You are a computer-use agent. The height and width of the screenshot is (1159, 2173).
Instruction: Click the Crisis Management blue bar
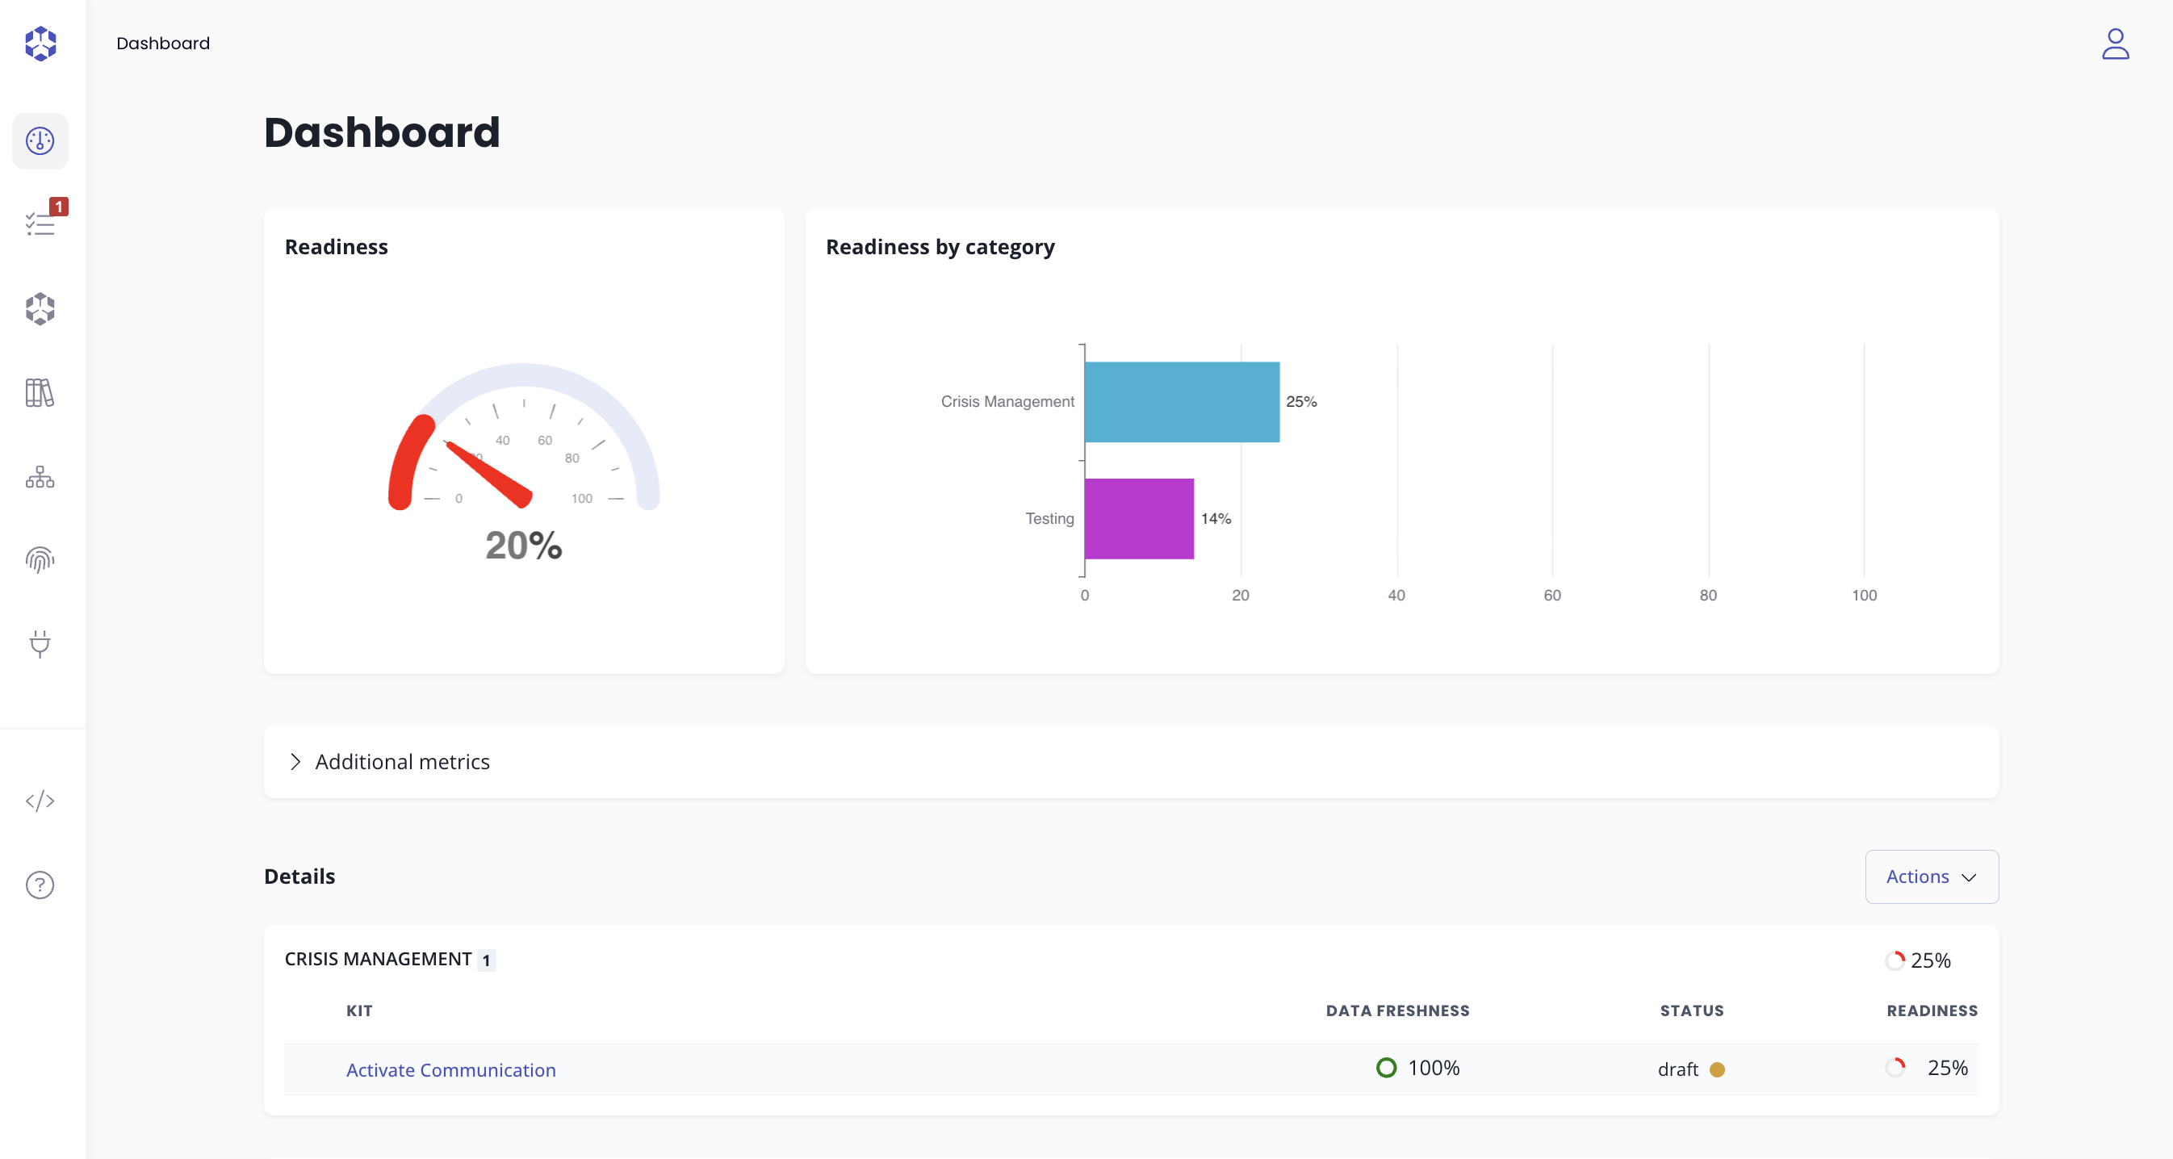click(1181, 401)
